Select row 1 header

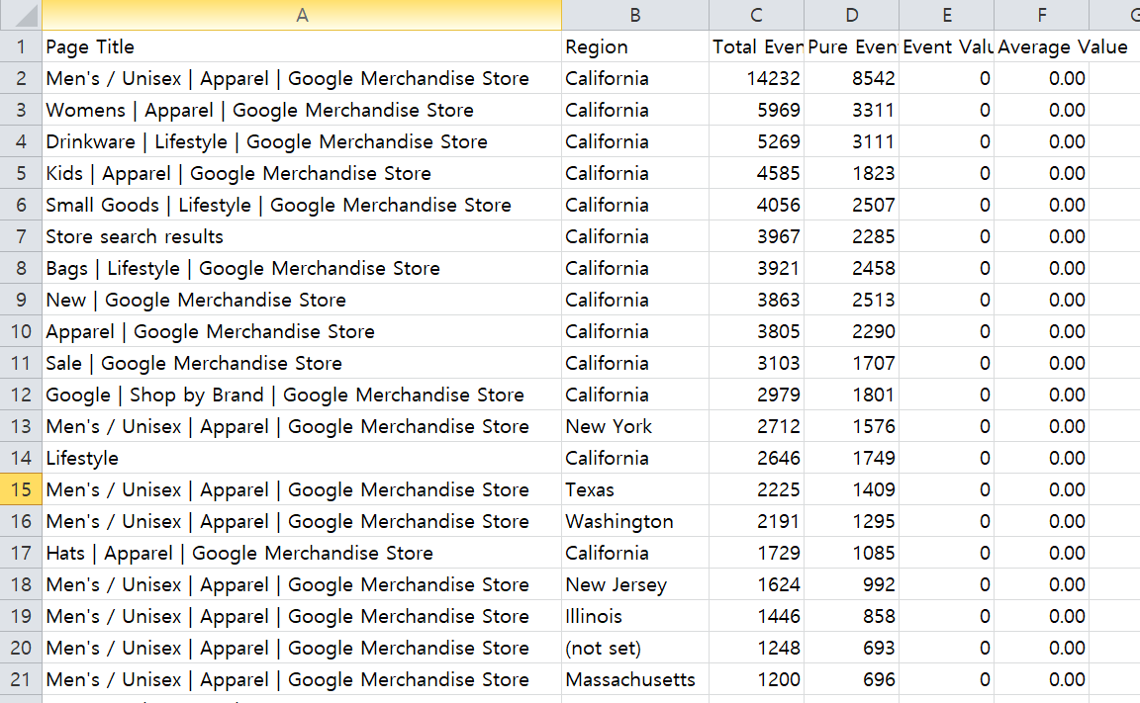click(x=21, y=46)
